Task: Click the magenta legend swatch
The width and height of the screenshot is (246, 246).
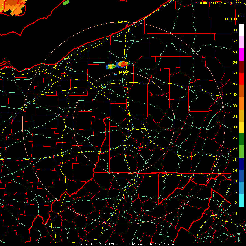Action: (x=241, y=54)
